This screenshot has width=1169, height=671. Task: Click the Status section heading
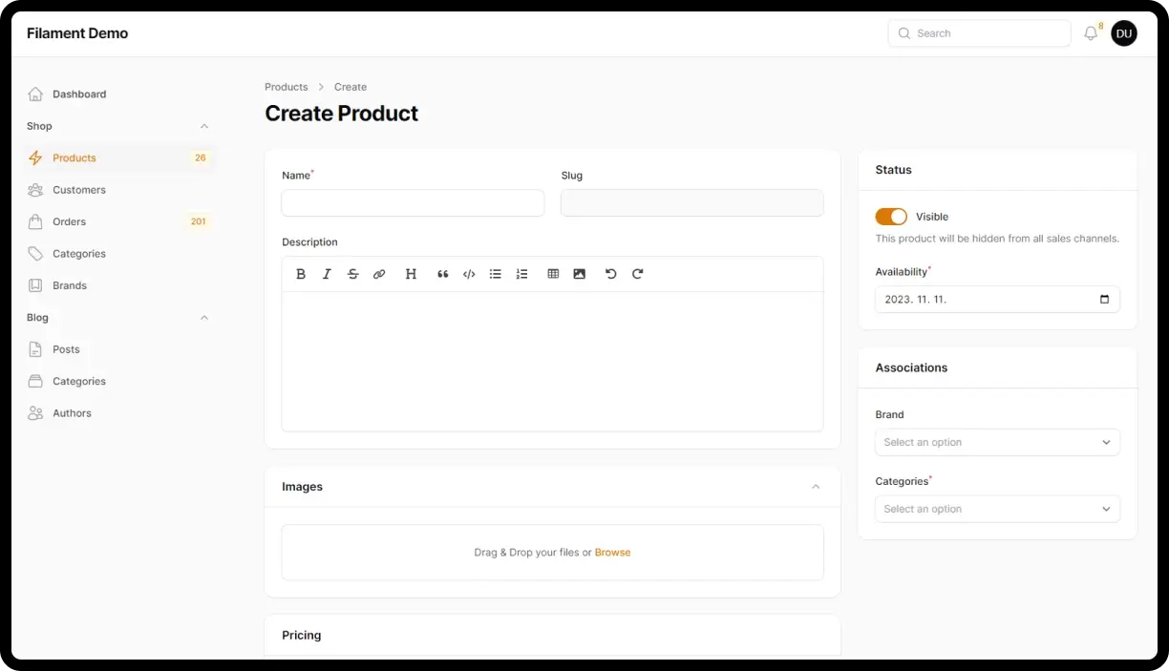coord(893,170)
